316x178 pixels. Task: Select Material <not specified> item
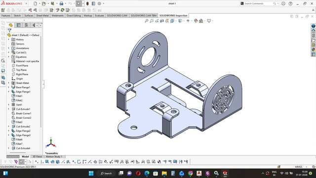point(28,61)
